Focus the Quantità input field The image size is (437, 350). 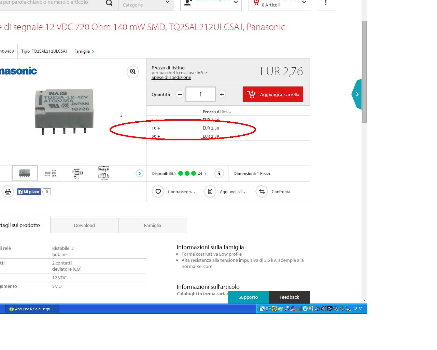201,94
